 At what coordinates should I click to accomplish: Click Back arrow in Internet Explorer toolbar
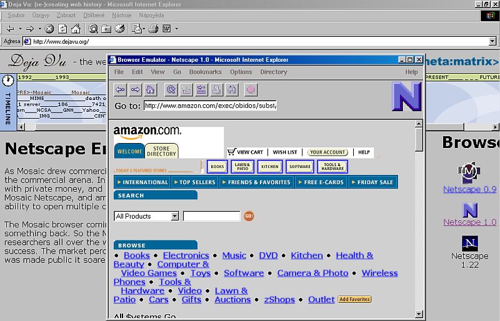pos(10,29)
